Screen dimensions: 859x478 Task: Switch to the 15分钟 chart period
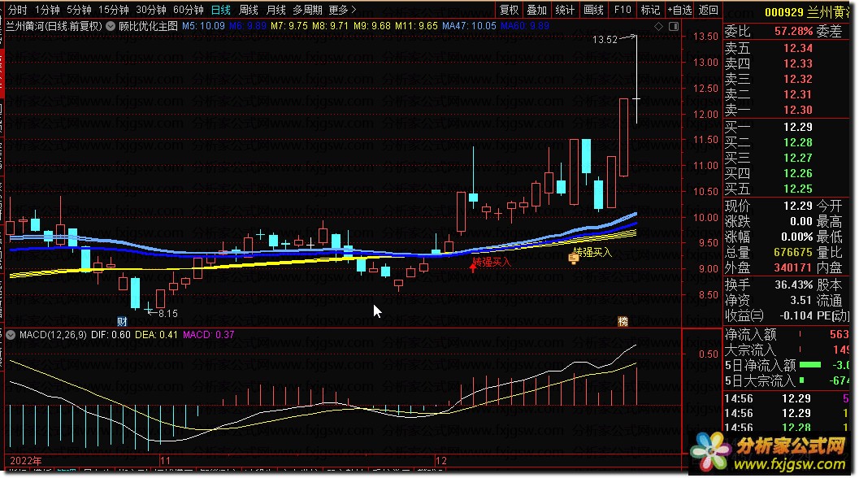tap(114, 10)
